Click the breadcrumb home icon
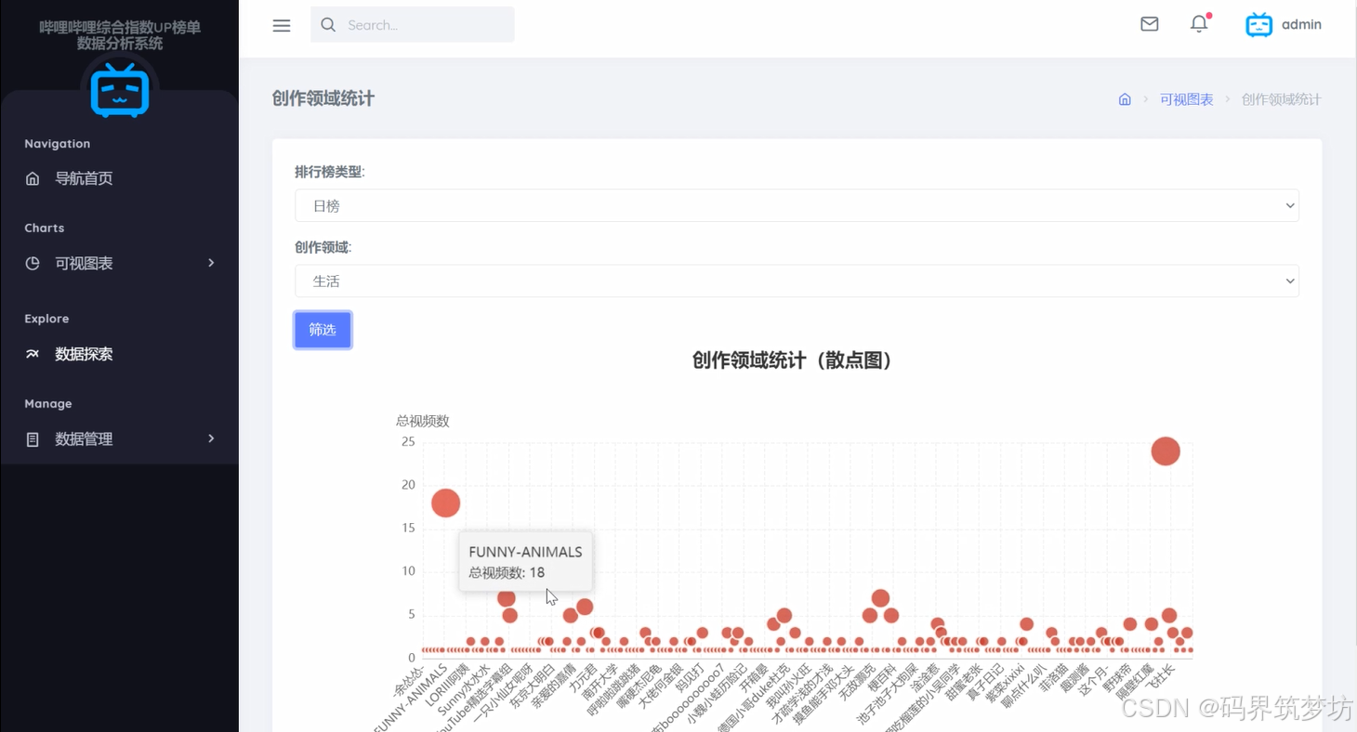1357x732 pixels. (1125, 99)
